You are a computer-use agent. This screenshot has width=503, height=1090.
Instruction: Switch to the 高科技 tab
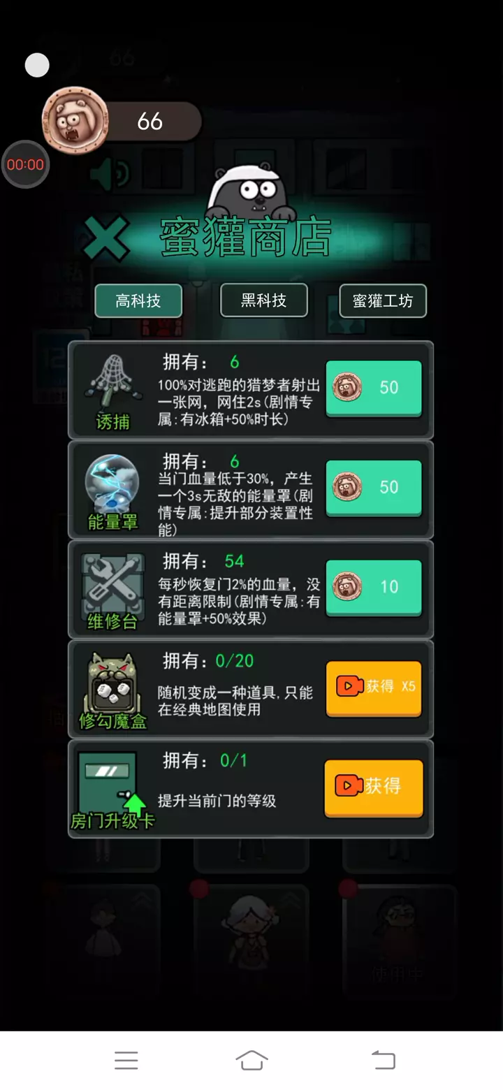(138, 301)
